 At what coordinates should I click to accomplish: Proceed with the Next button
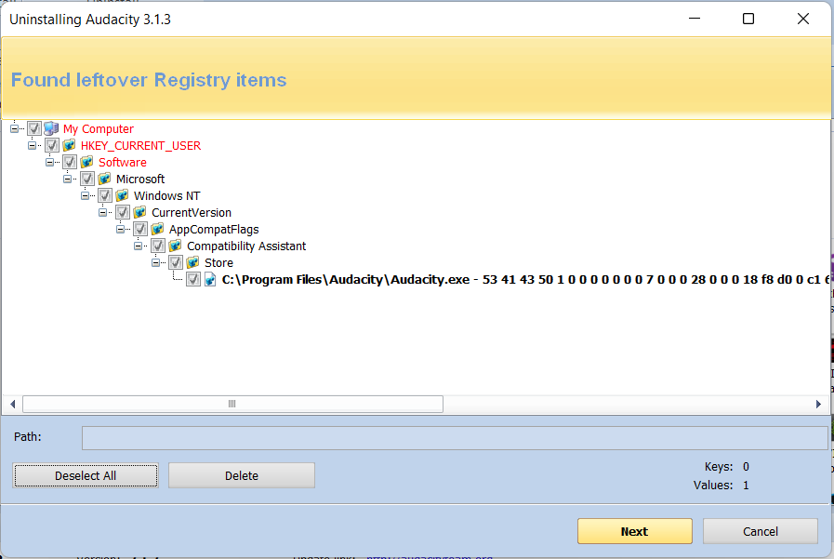point(634,531)
